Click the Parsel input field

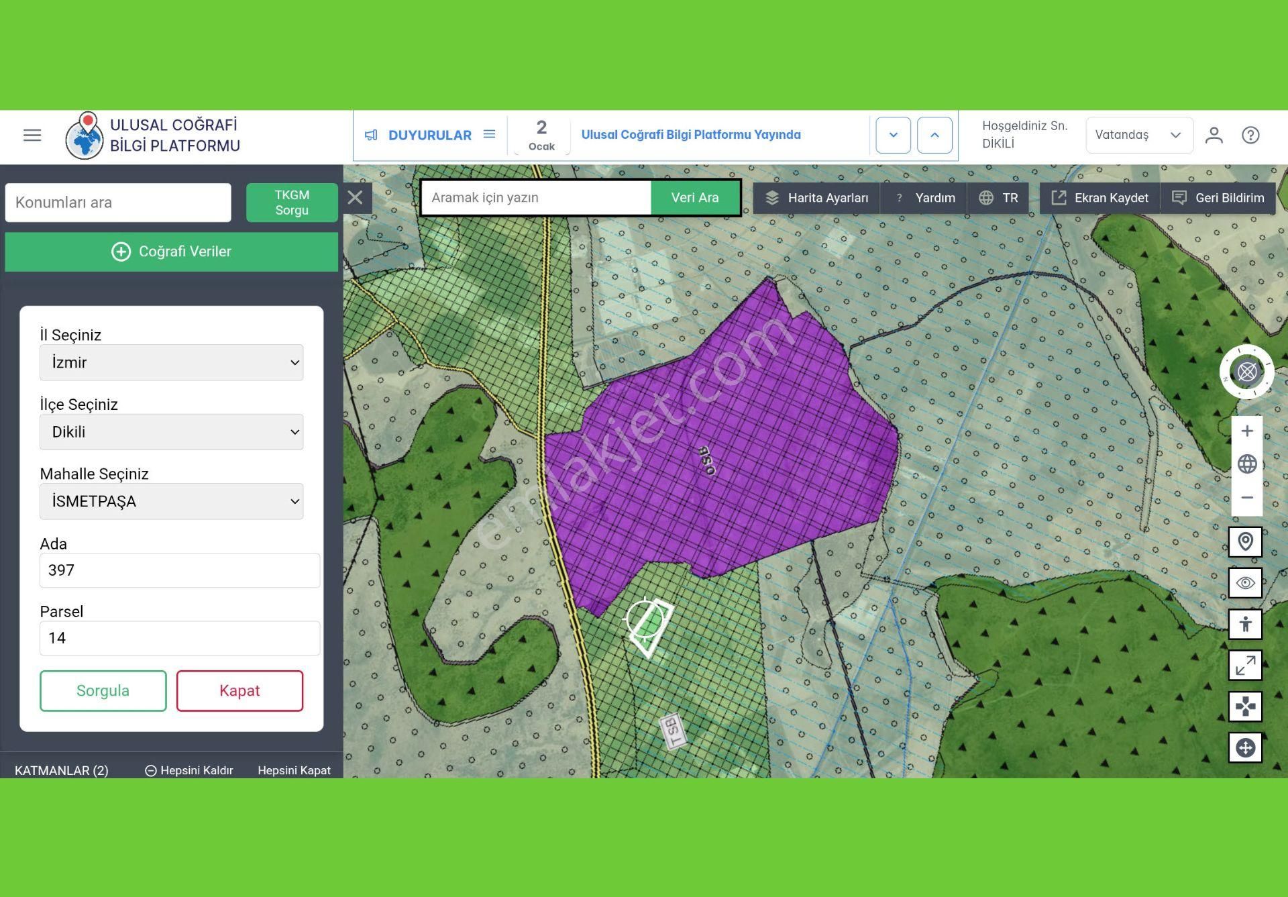[x=179, y=638]
